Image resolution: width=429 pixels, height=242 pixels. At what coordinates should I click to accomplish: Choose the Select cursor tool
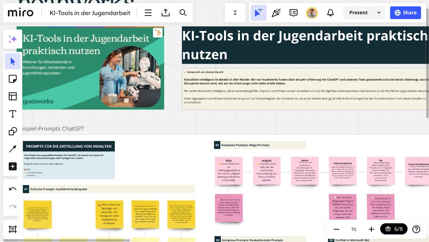point(13,61)
